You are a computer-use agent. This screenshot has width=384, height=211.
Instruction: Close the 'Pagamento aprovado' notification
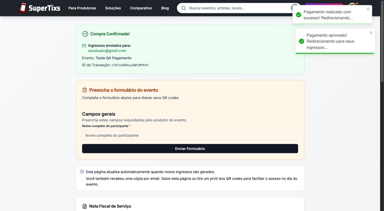click(371, 33)
